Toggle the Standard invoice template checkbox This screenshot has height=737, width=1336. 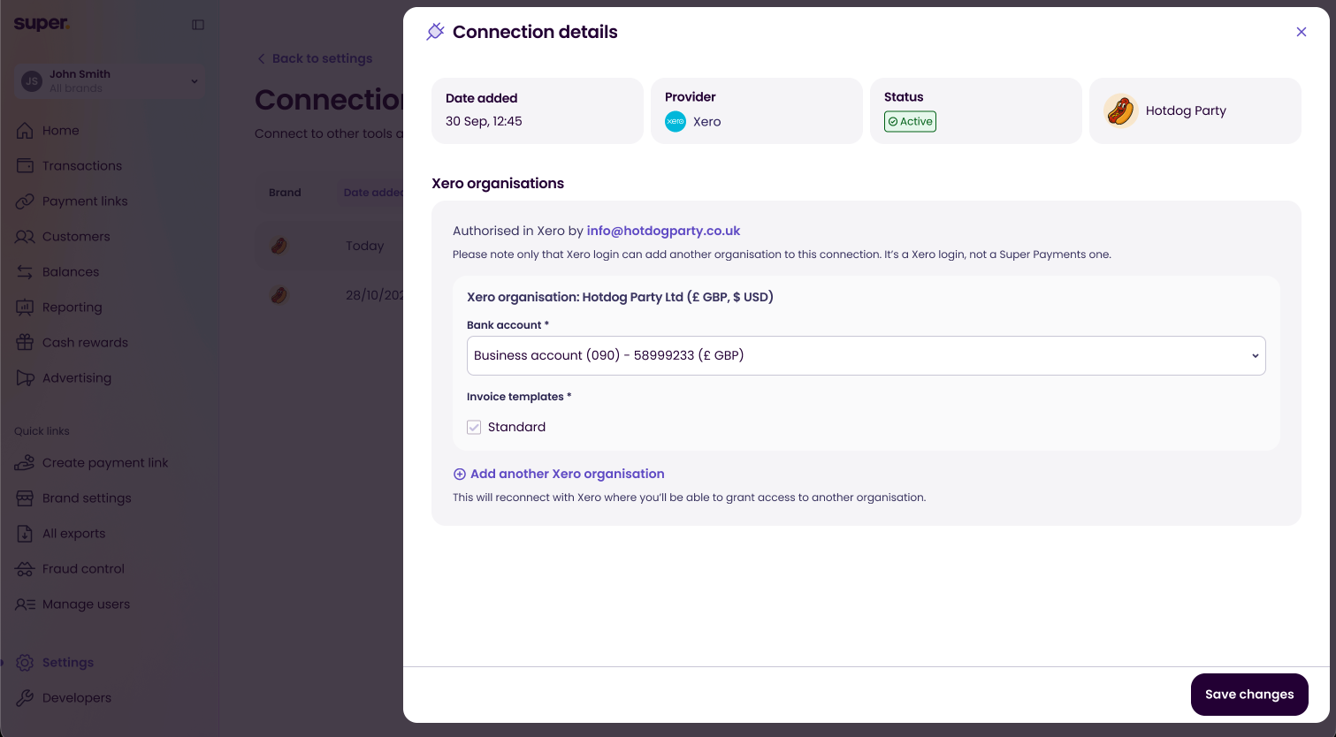(474, 427)
